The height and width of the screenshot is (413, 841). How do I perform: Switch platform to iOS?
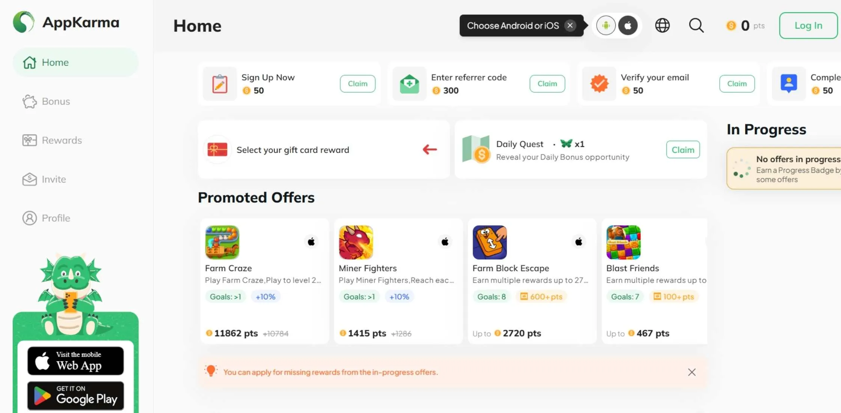[628, 26]
